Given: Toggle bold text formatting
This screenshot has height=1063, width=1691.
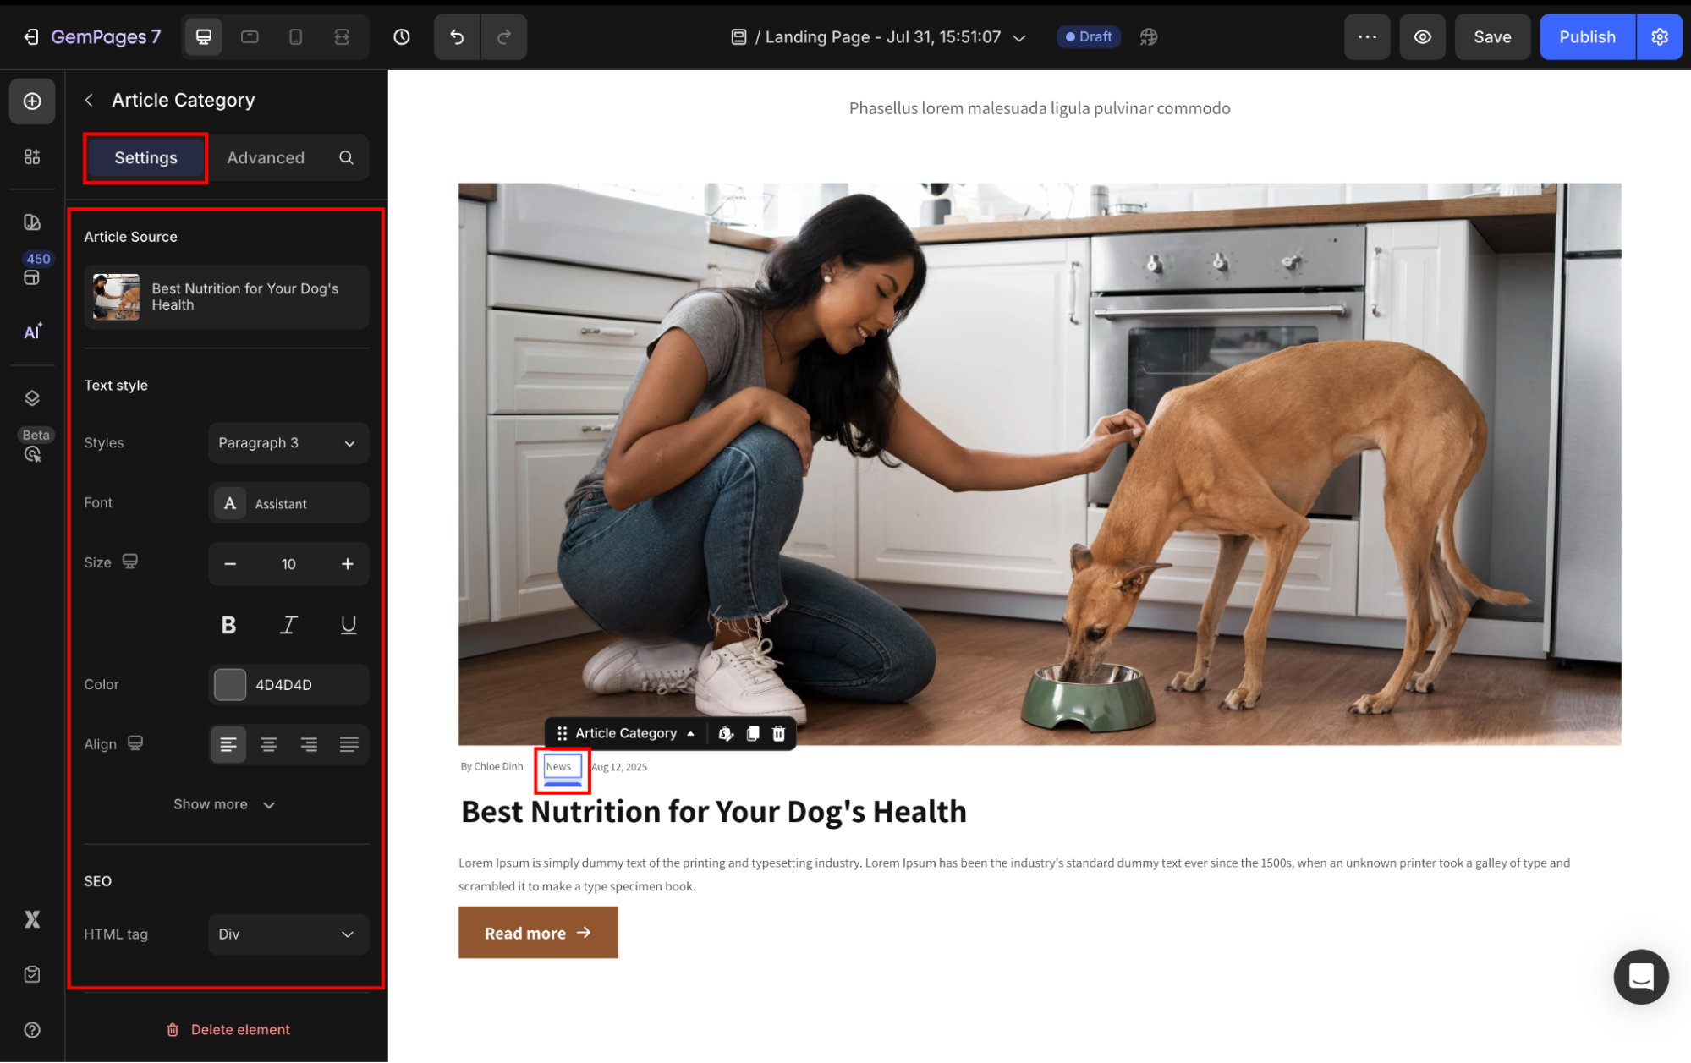Looking at the screenshot, I should coord(228,625).
